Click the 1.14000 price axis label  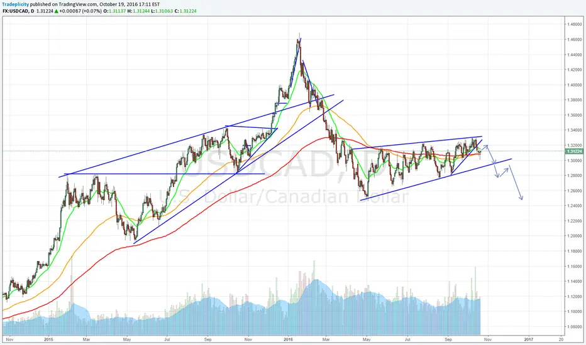[575, 281]
